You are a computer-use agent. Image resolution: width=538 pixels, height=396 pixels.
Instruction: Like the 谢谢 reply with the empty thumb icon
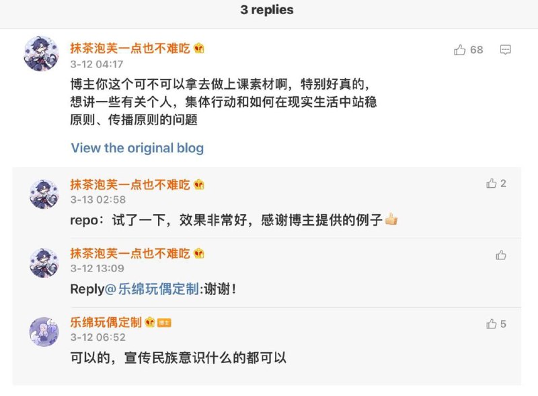point(500,255)
